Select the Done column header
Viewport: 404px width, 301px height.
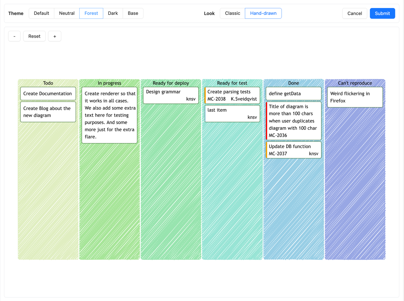pos(293,83)
